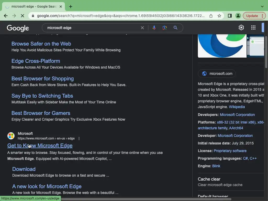Open more options for Microsoft result
Viewport: 268px width, 201px height.
[x=79, y=138]
